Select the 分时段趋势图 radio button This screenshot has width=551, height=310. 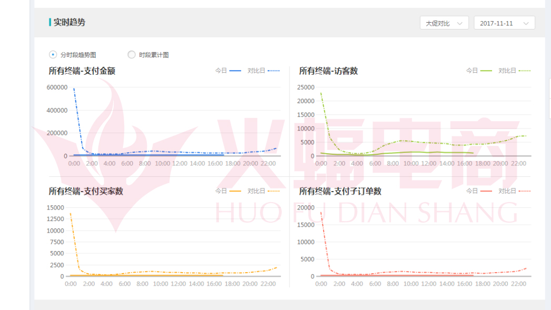click(x=53, y=55)
